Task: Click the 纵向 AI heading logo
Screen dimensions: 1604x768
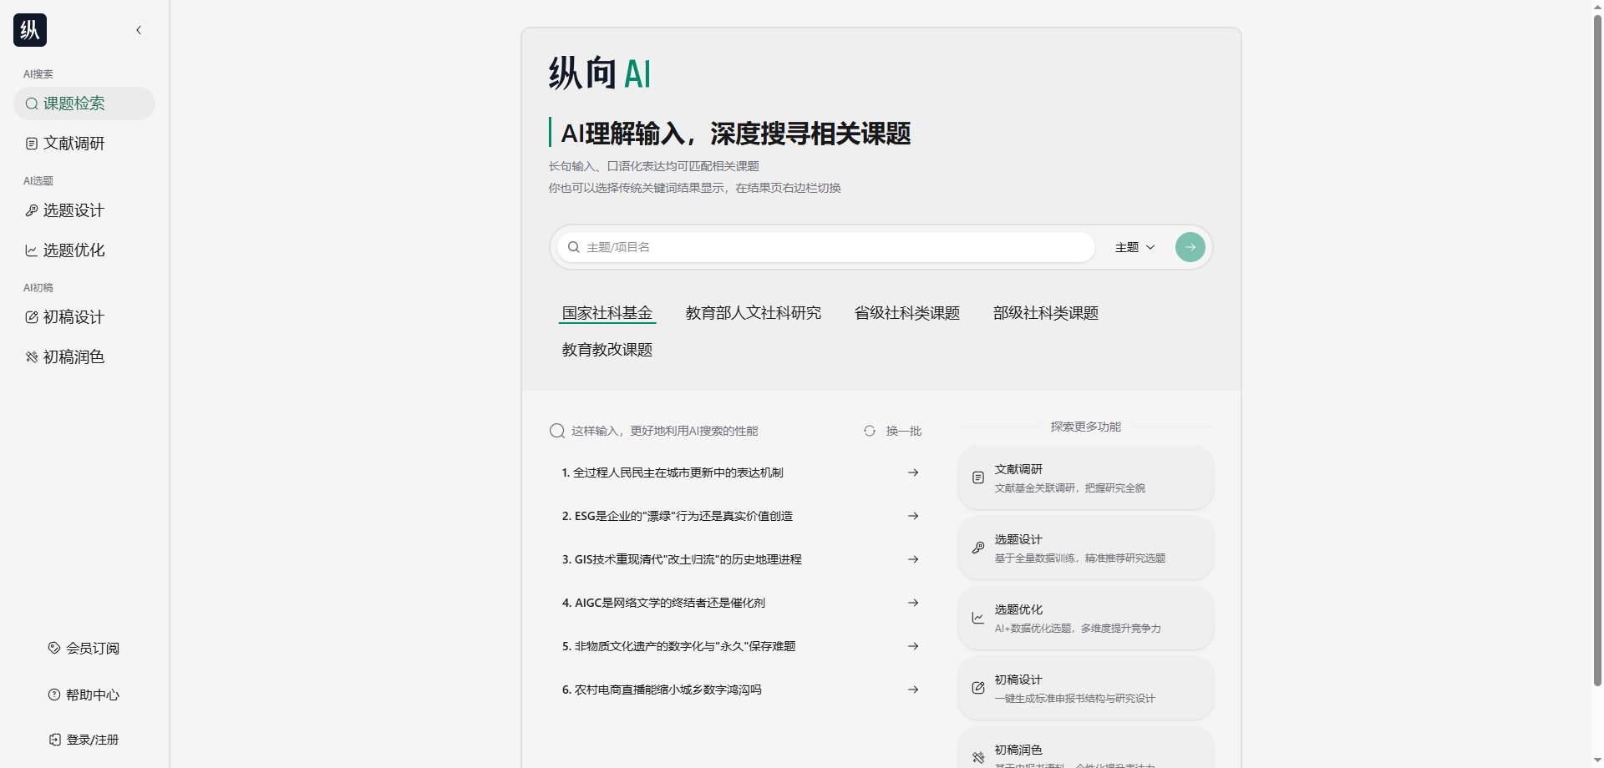Action: coord(599,73)
